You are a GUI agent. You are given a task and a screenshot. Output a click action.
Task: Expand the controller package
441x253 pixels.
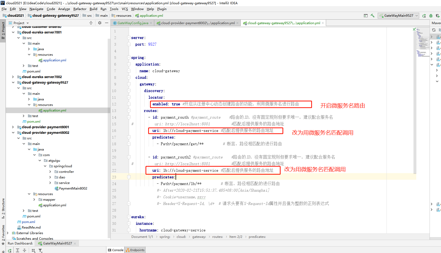tap(50, 172)
